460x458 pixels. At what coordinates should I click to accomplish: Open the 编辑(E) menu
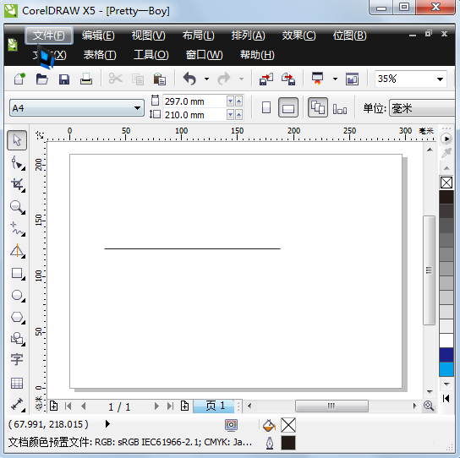(x=98, y=35)
